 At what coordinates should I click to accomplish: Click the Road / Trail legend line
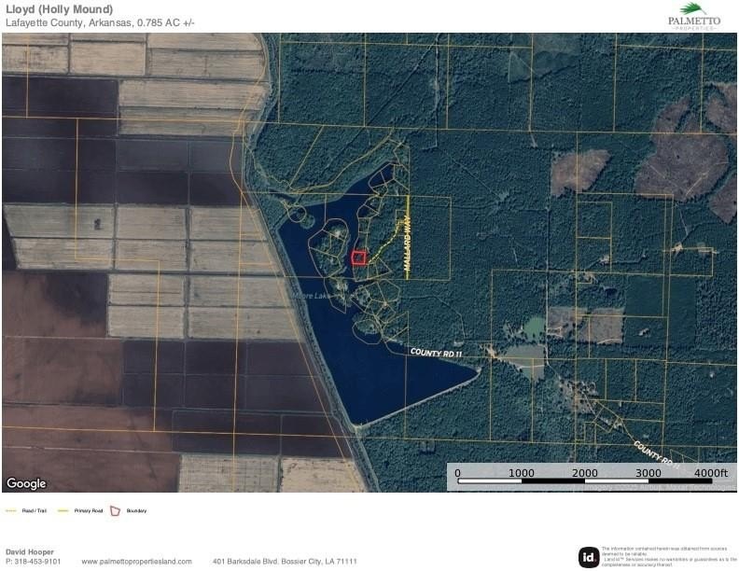point(11,511)
